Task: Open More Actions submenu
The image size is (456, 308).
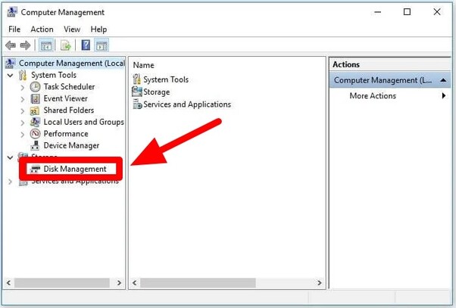Action: [389, 95]
